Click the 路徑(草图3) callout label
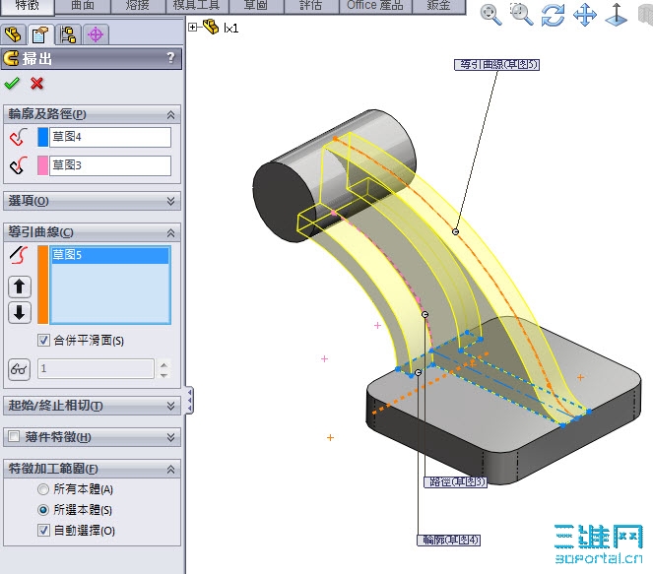Viewport: 653px width, 574px height. coord(456,481)
